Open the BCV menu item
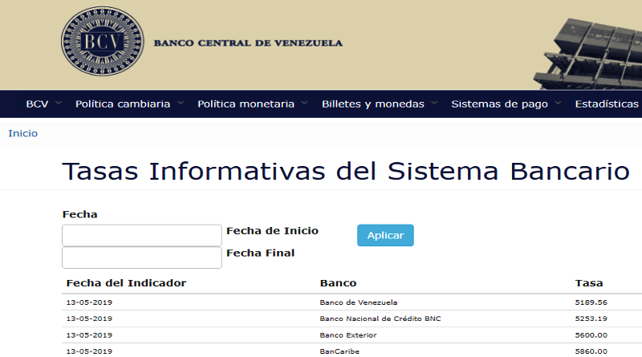 tap(37, 104)
